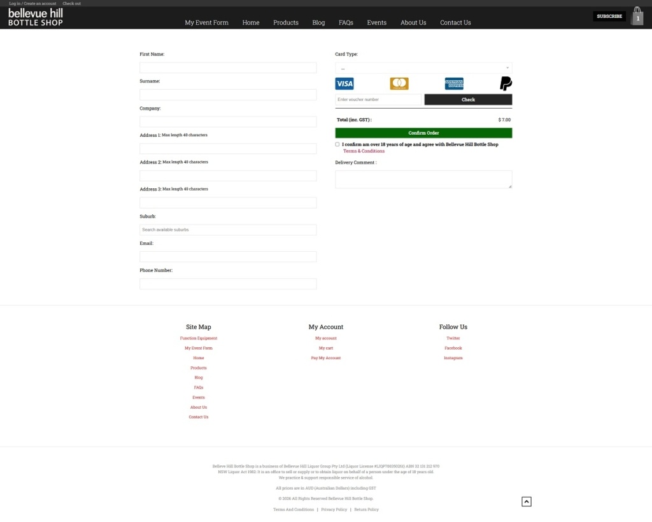Open the Terms & Conditions link under checkbox

[364, 151]
